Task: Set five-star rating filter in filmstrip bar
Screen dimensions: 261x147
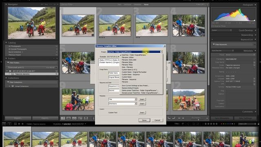Action: (x=217, y=124)
